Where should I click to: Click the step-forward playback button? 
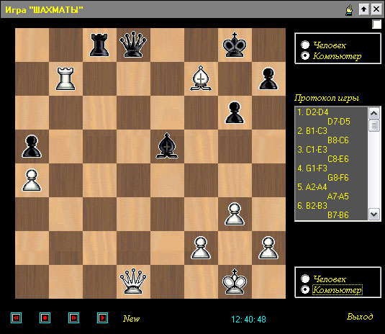tap(73, 317)
